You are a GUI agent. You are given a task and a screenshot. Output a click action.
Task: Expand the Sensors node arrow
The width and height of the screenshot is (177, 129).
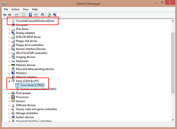click(9, 101)
